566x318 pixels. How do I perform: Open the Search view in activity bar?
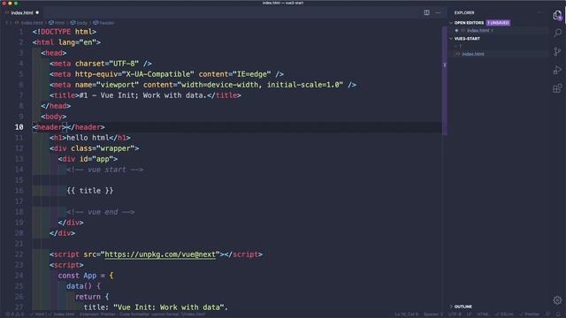pyautogui.click(x=557, y=33)
